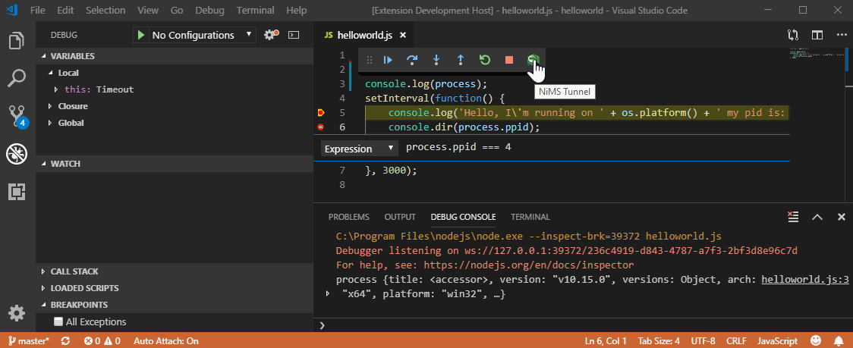Open the Extensions view in activity bar

pyautogui.click(x=17, y=191)
